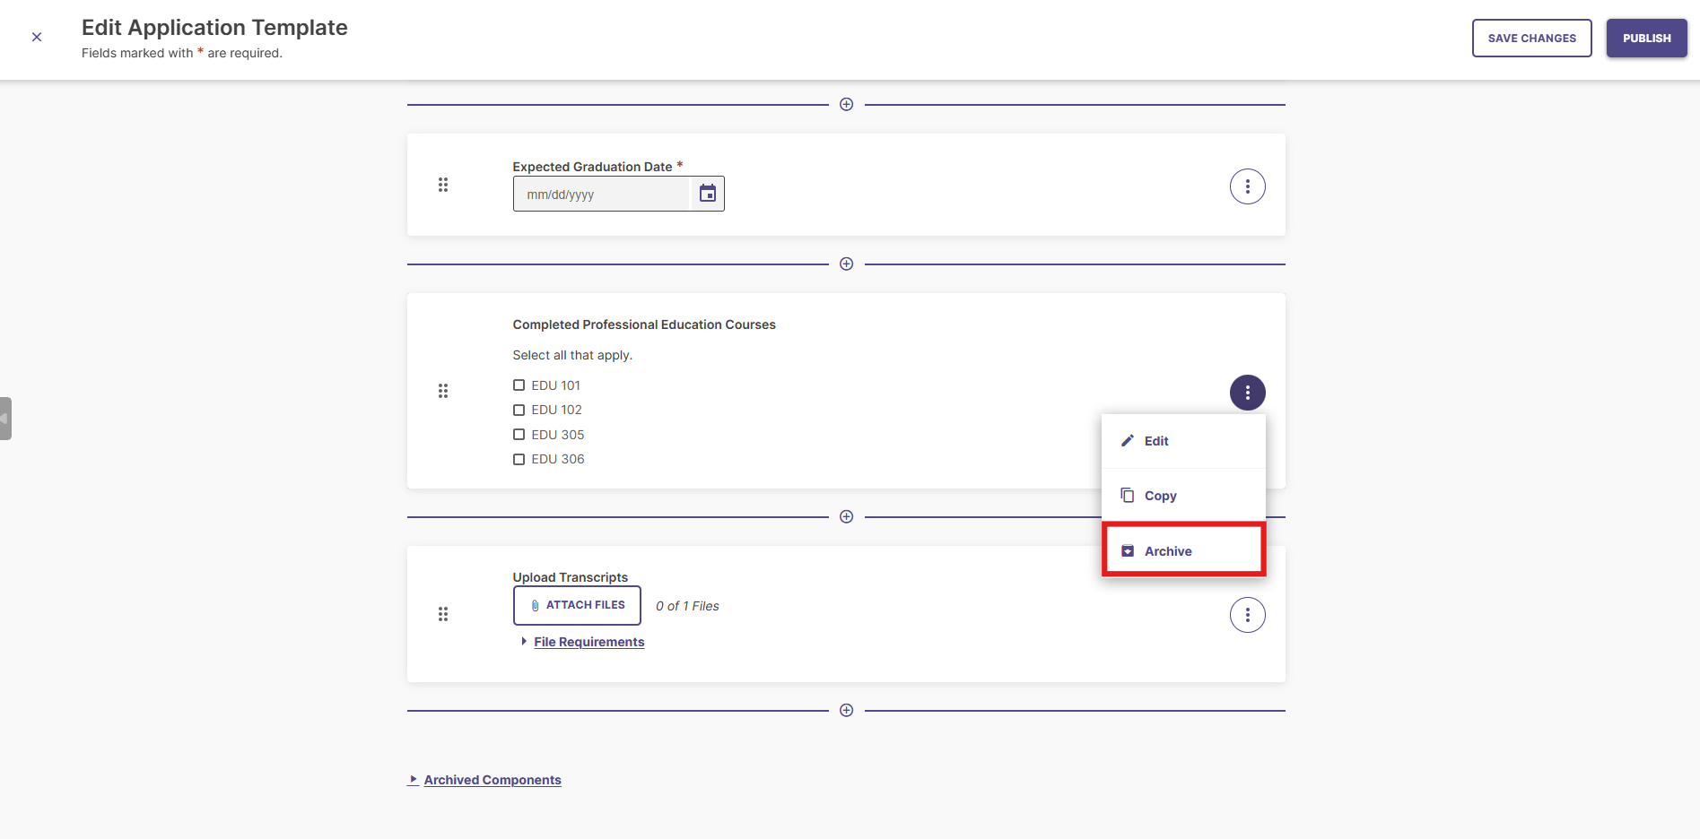Click the drag handle of Upload Transcripts
Screen dimensions: 1700x839
pyautogui.click(x=443, y=614)
